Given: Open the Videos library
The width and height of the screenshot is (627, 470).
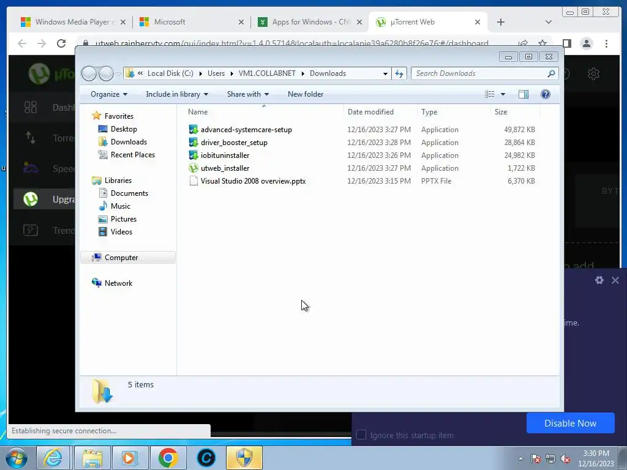Looking at the screenshot, I should 121,232.
